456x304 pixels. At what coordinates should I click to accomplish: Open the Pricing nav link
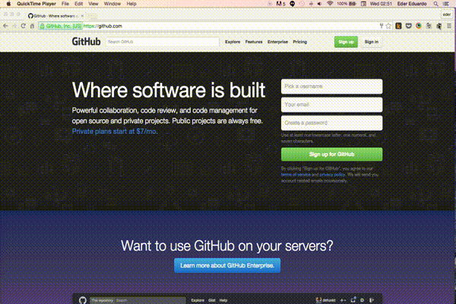pyautogui.click(x=300, y=42)
